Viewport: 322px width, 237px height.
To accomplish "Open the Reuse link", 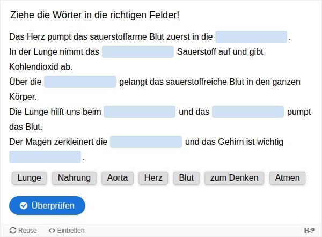I will click(x=24, y=231).
